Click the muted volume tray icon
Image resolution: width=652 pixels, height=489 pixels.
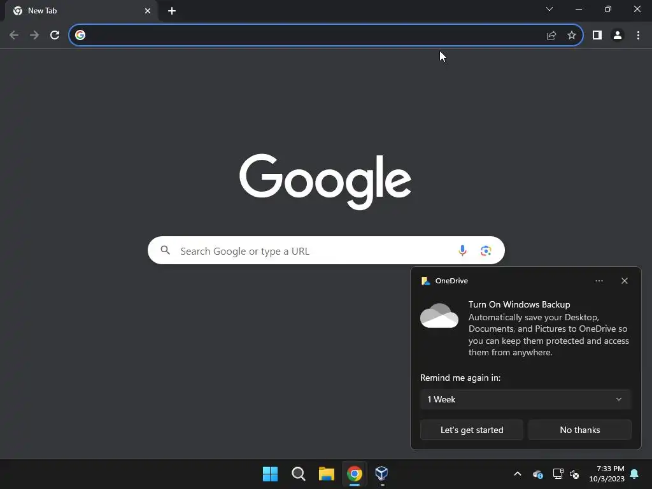[574, 474]
